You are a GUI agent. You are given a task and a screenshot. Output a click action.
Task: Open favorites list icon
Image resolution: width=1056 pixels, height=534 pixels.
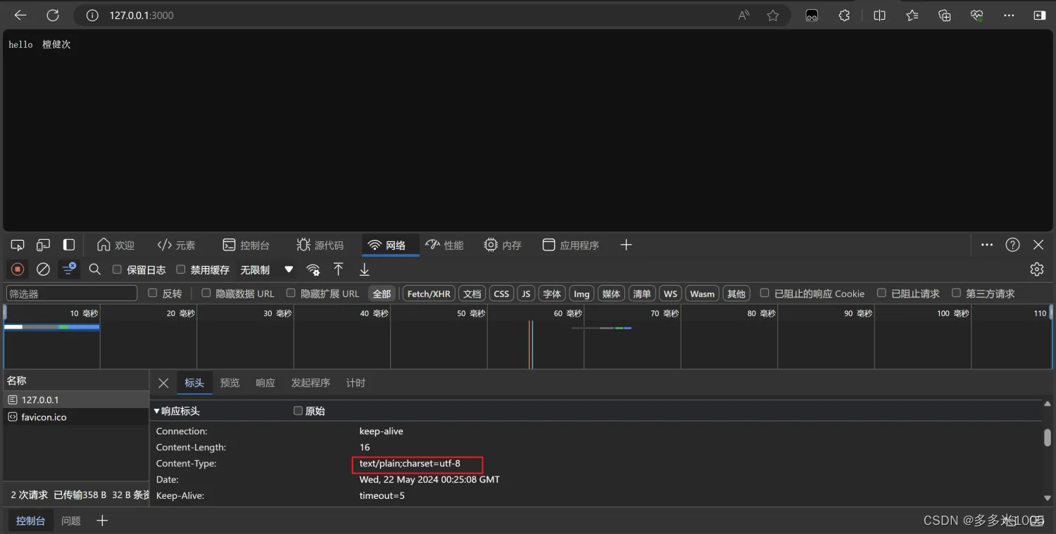tap(912, 15)
